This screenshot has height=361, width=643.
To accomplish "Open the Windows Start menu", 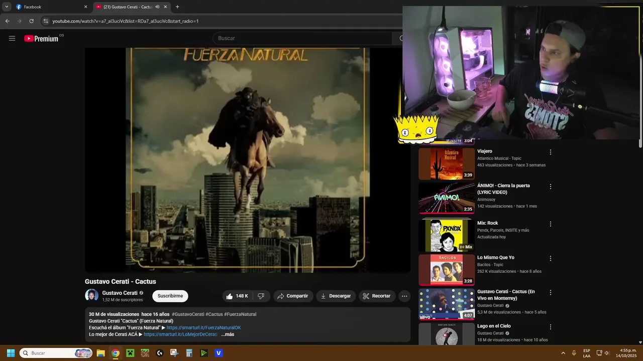I will click(x=11, y=353).
